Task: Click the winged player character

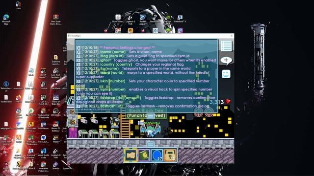Action: tap(151, 130)
